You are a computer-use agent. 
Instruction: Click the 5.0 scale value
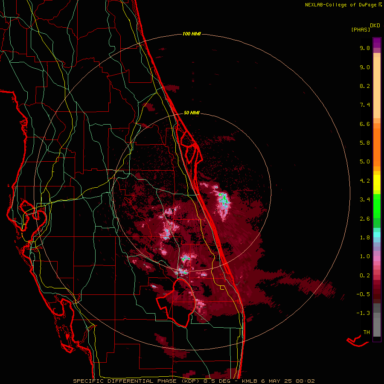coord(365,162)
